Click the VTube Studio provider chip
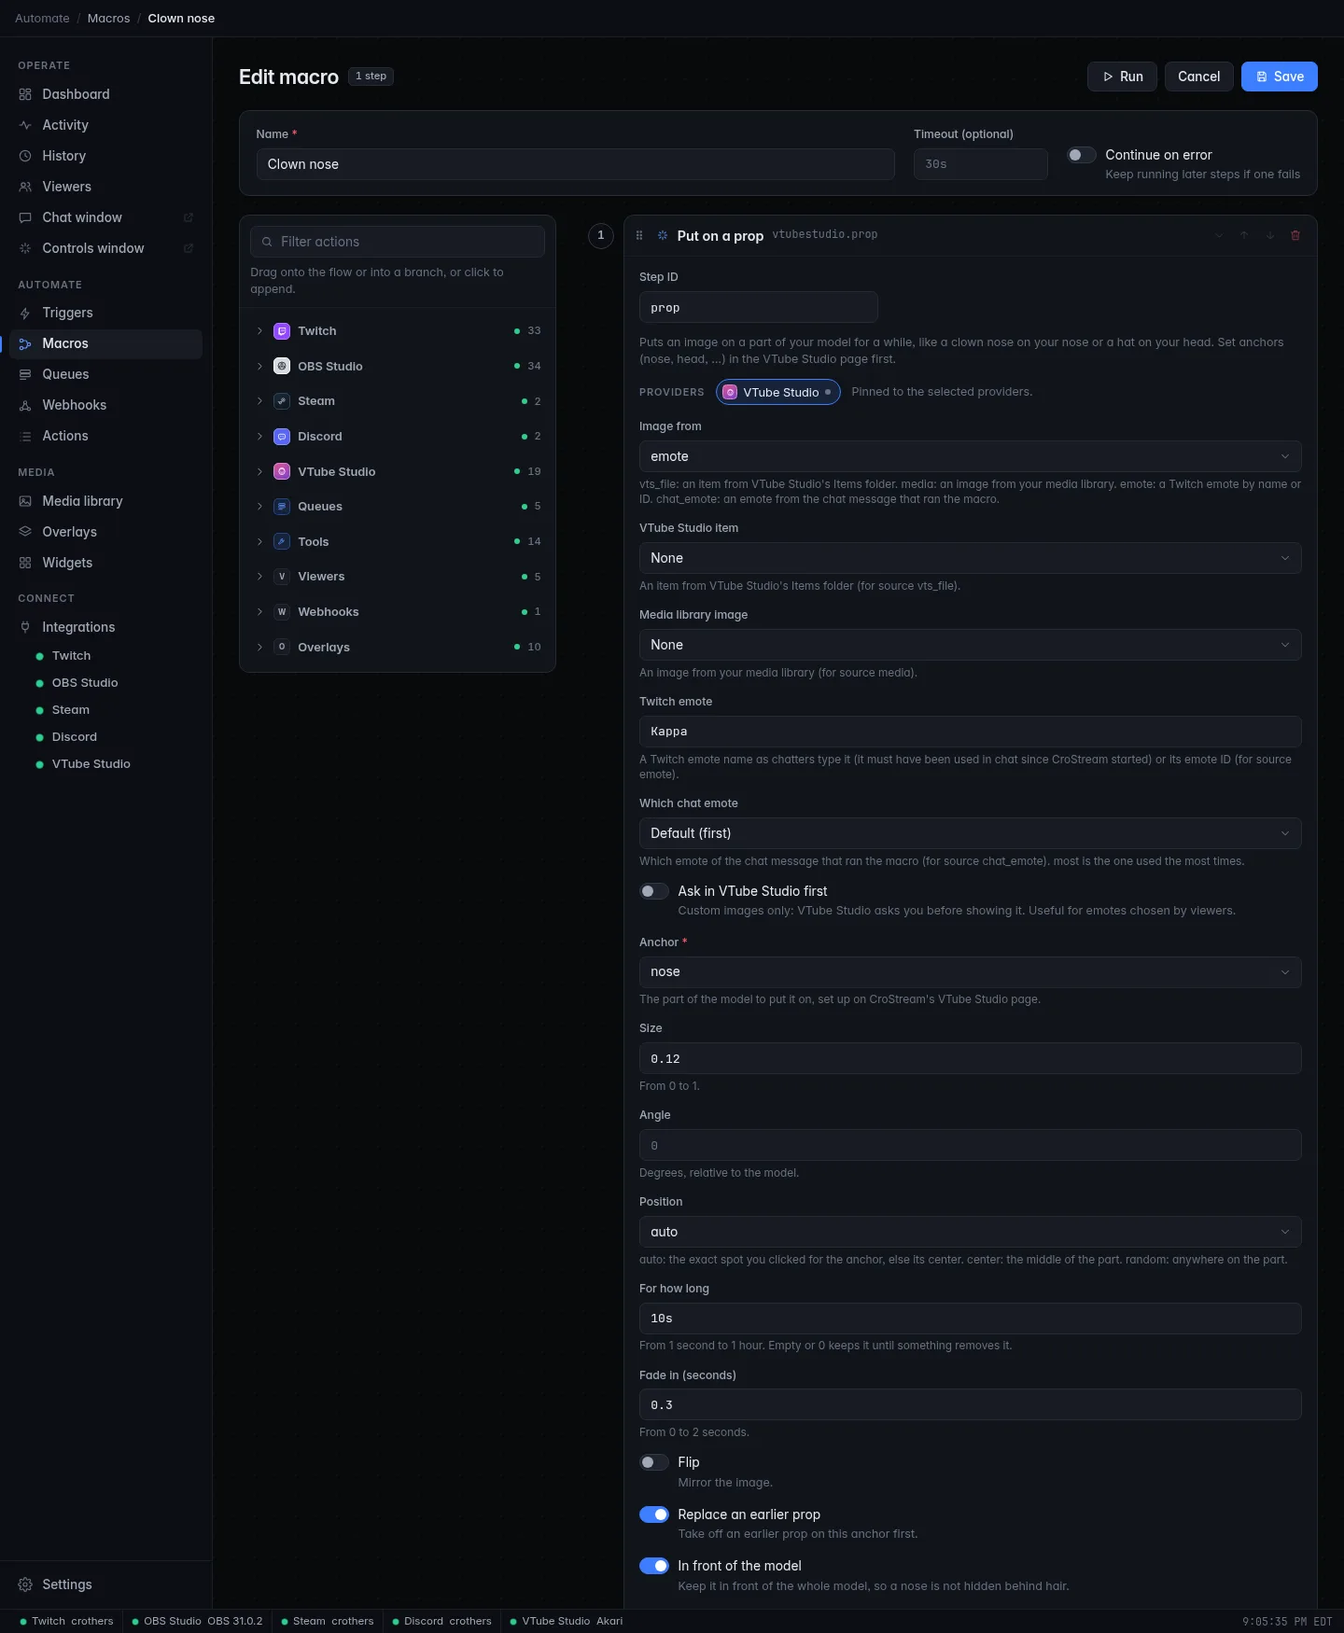1344x1633 pixels. coord(778,392)
